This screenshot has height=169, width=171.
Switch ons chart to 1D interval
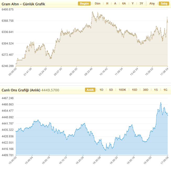coord(101,90)
